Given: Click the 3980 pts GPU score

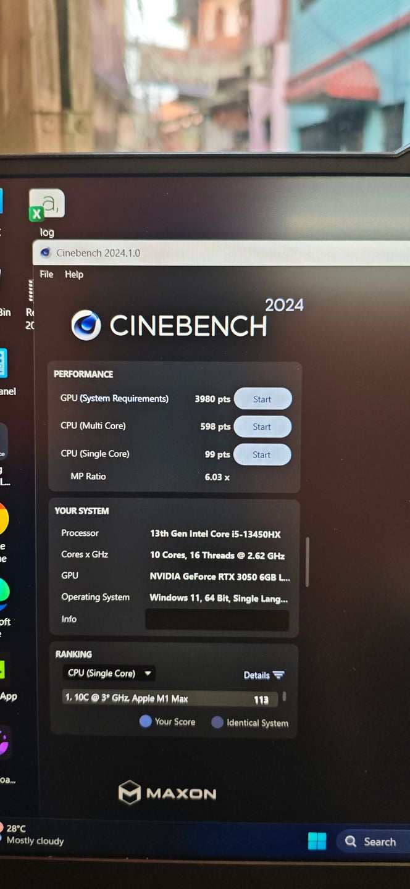Looking at the screenshot, I should [x=212, y=399].
